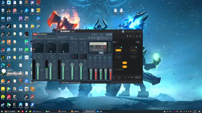Click the grey pill button top right 直播伴侣

tap(138, 42)
